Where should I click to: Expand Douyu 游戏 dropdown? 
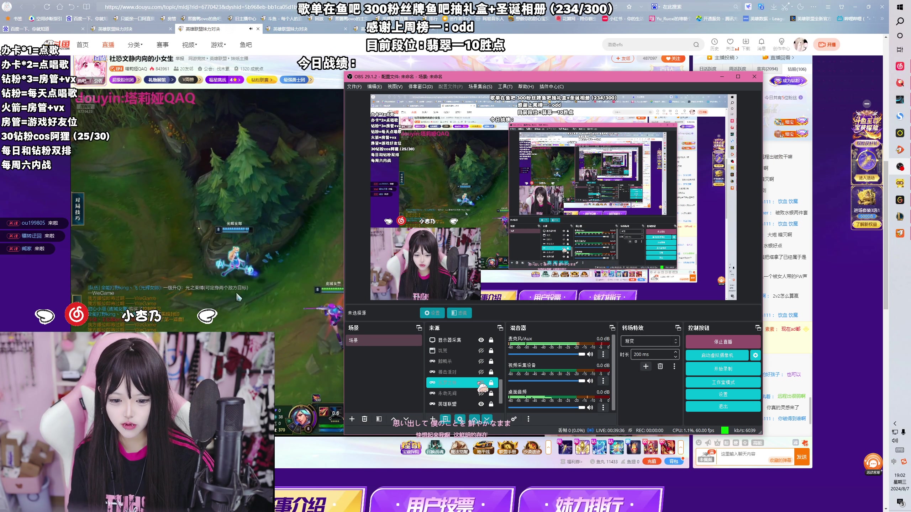[218, 45]
